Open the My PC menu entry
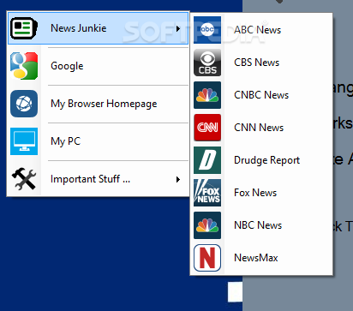This screenshot has width=353, height=311. coord(98,141)
